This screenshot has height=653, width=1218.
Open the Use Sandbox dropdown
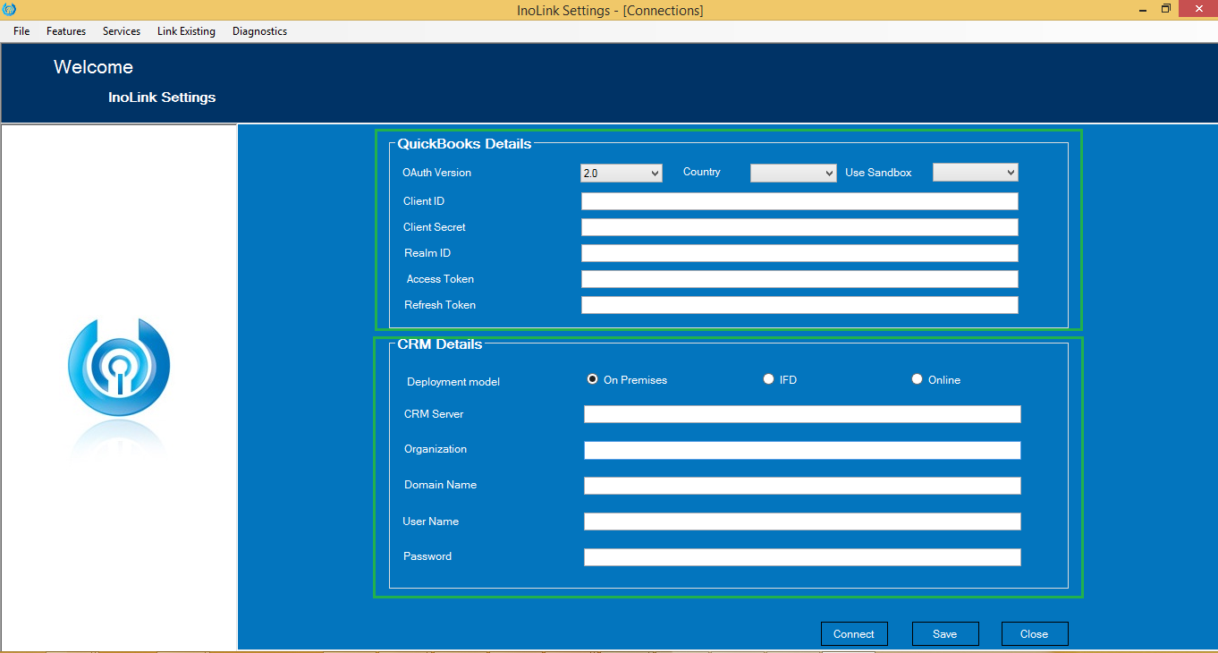click(x=975, y=173)
